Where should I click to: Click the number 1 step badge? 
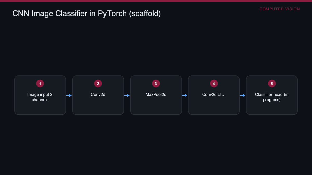(40, 83)
